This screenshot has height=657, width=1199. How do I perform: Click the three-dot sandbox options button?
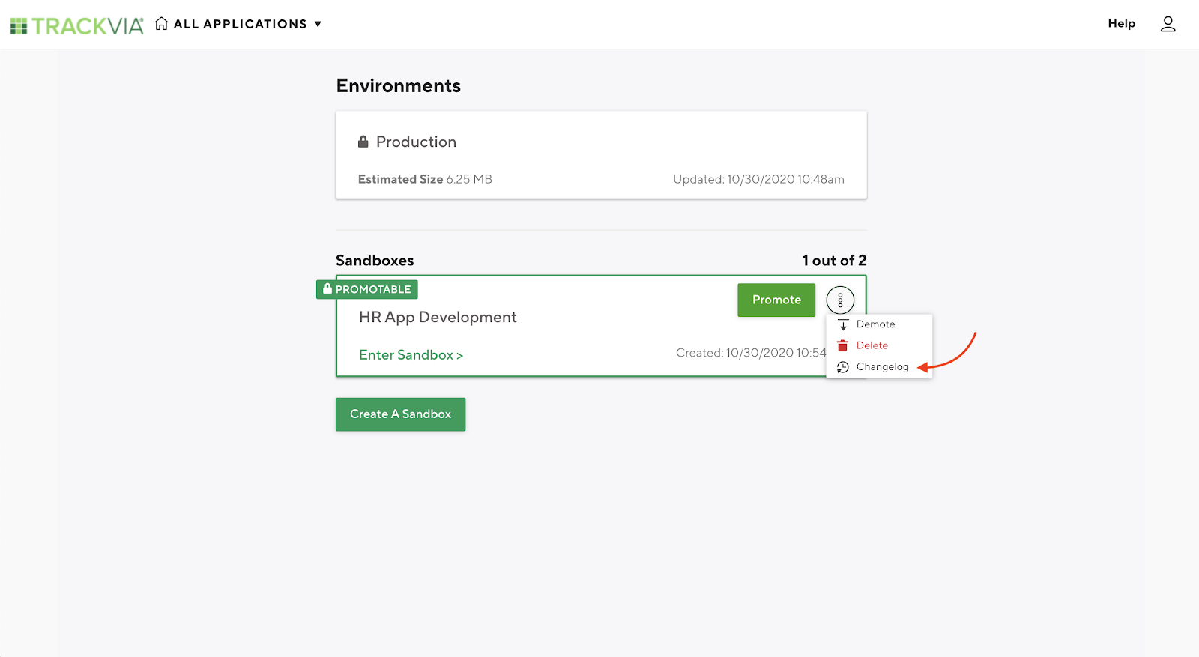[840, 300]
